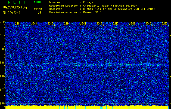The width and height of the screenshot is (171, 109).
Task: Click the 2350 time marker
Action: 165,24
